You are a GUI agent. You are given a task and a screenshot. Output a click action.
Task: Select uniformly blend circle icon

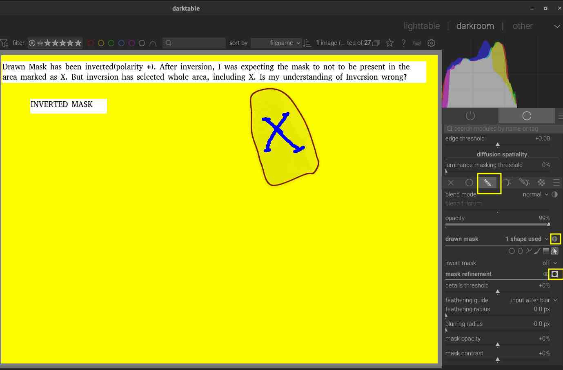click(470, 183)
